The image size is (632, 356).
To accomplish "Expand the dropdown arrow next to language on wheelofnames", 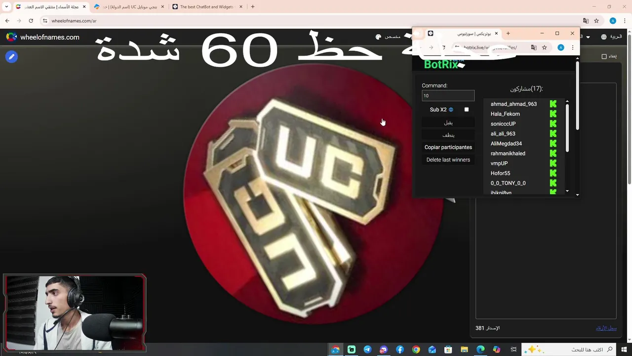I will [x=588, y=37].
